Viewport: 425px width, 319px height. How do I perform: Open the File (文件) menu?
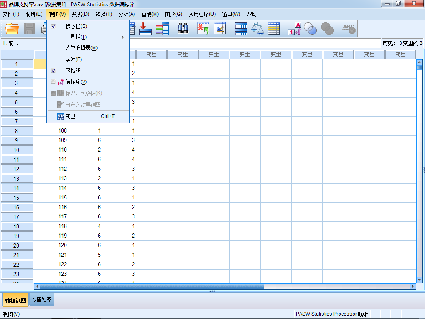click(x=11, y=15)
